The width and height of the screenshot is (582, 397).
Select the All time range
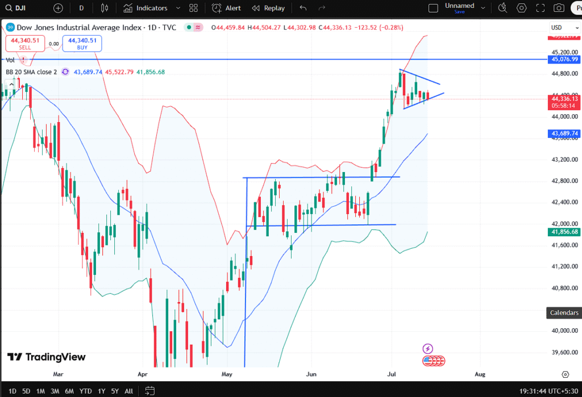[x=129, y=391]
